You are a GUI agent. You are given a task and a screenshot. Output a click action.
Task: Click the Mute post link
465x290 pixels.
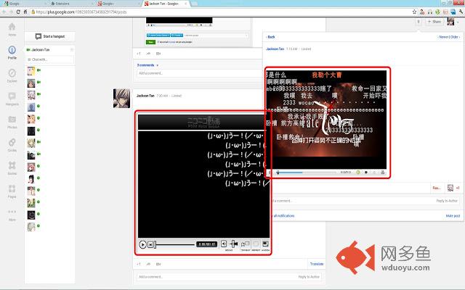click(453, 216)
